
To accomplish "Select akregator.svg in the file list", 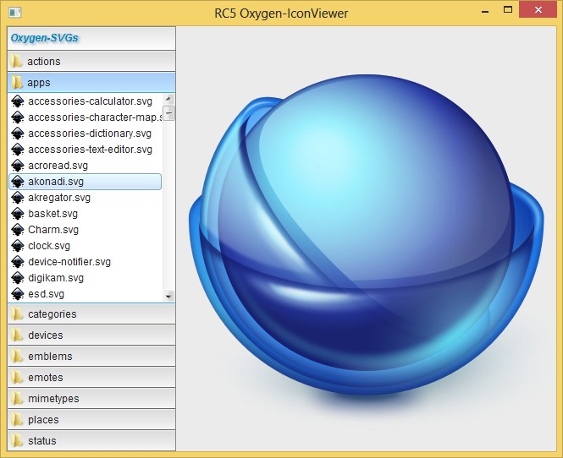I will tap(59, 198).
